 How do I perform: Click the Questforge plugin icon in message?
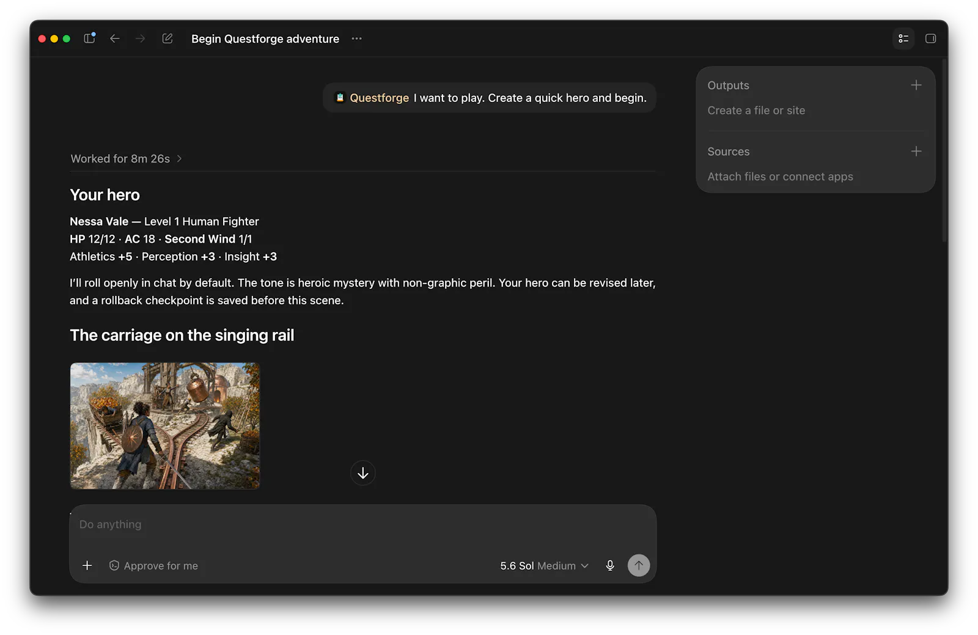point(340,98)
